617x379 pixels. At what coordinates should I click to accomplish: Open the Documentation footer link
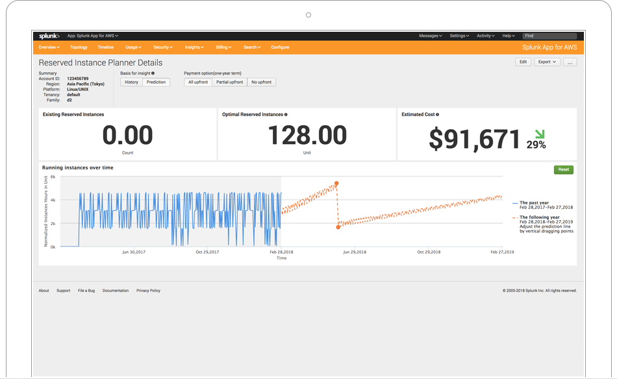click(116, 291)
